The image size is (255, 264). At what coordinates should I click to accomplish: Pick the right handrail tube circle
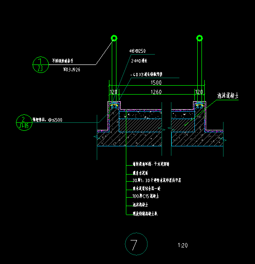click(x=200, y=38)
